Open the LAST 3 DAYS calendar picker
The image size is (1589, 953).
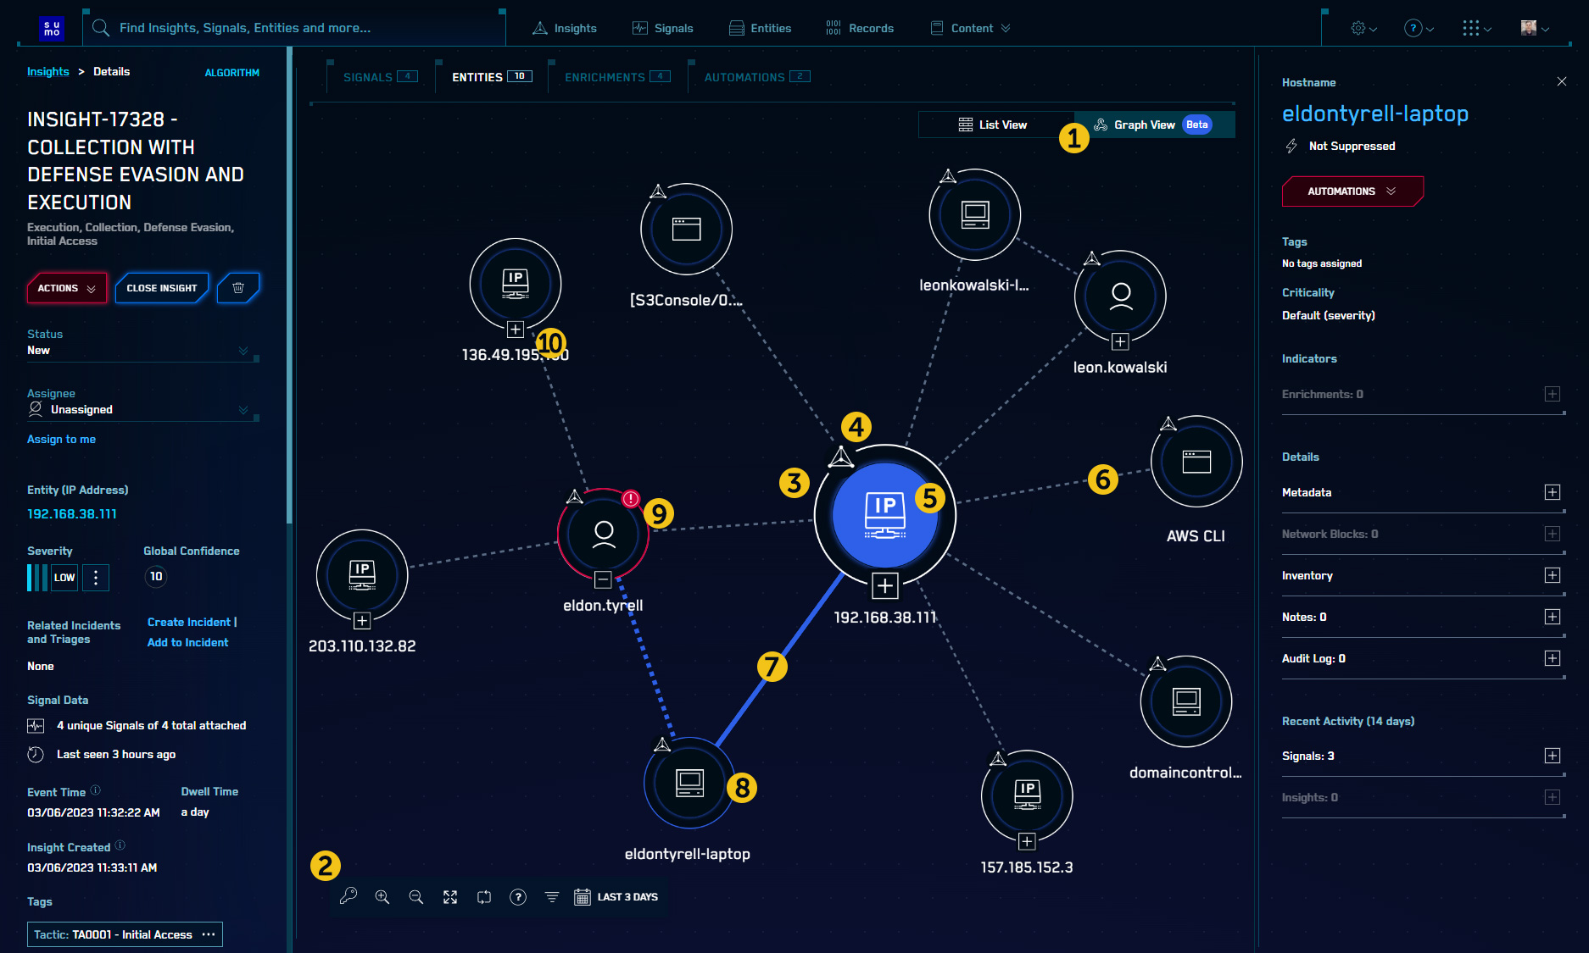[x=583, y=896]
